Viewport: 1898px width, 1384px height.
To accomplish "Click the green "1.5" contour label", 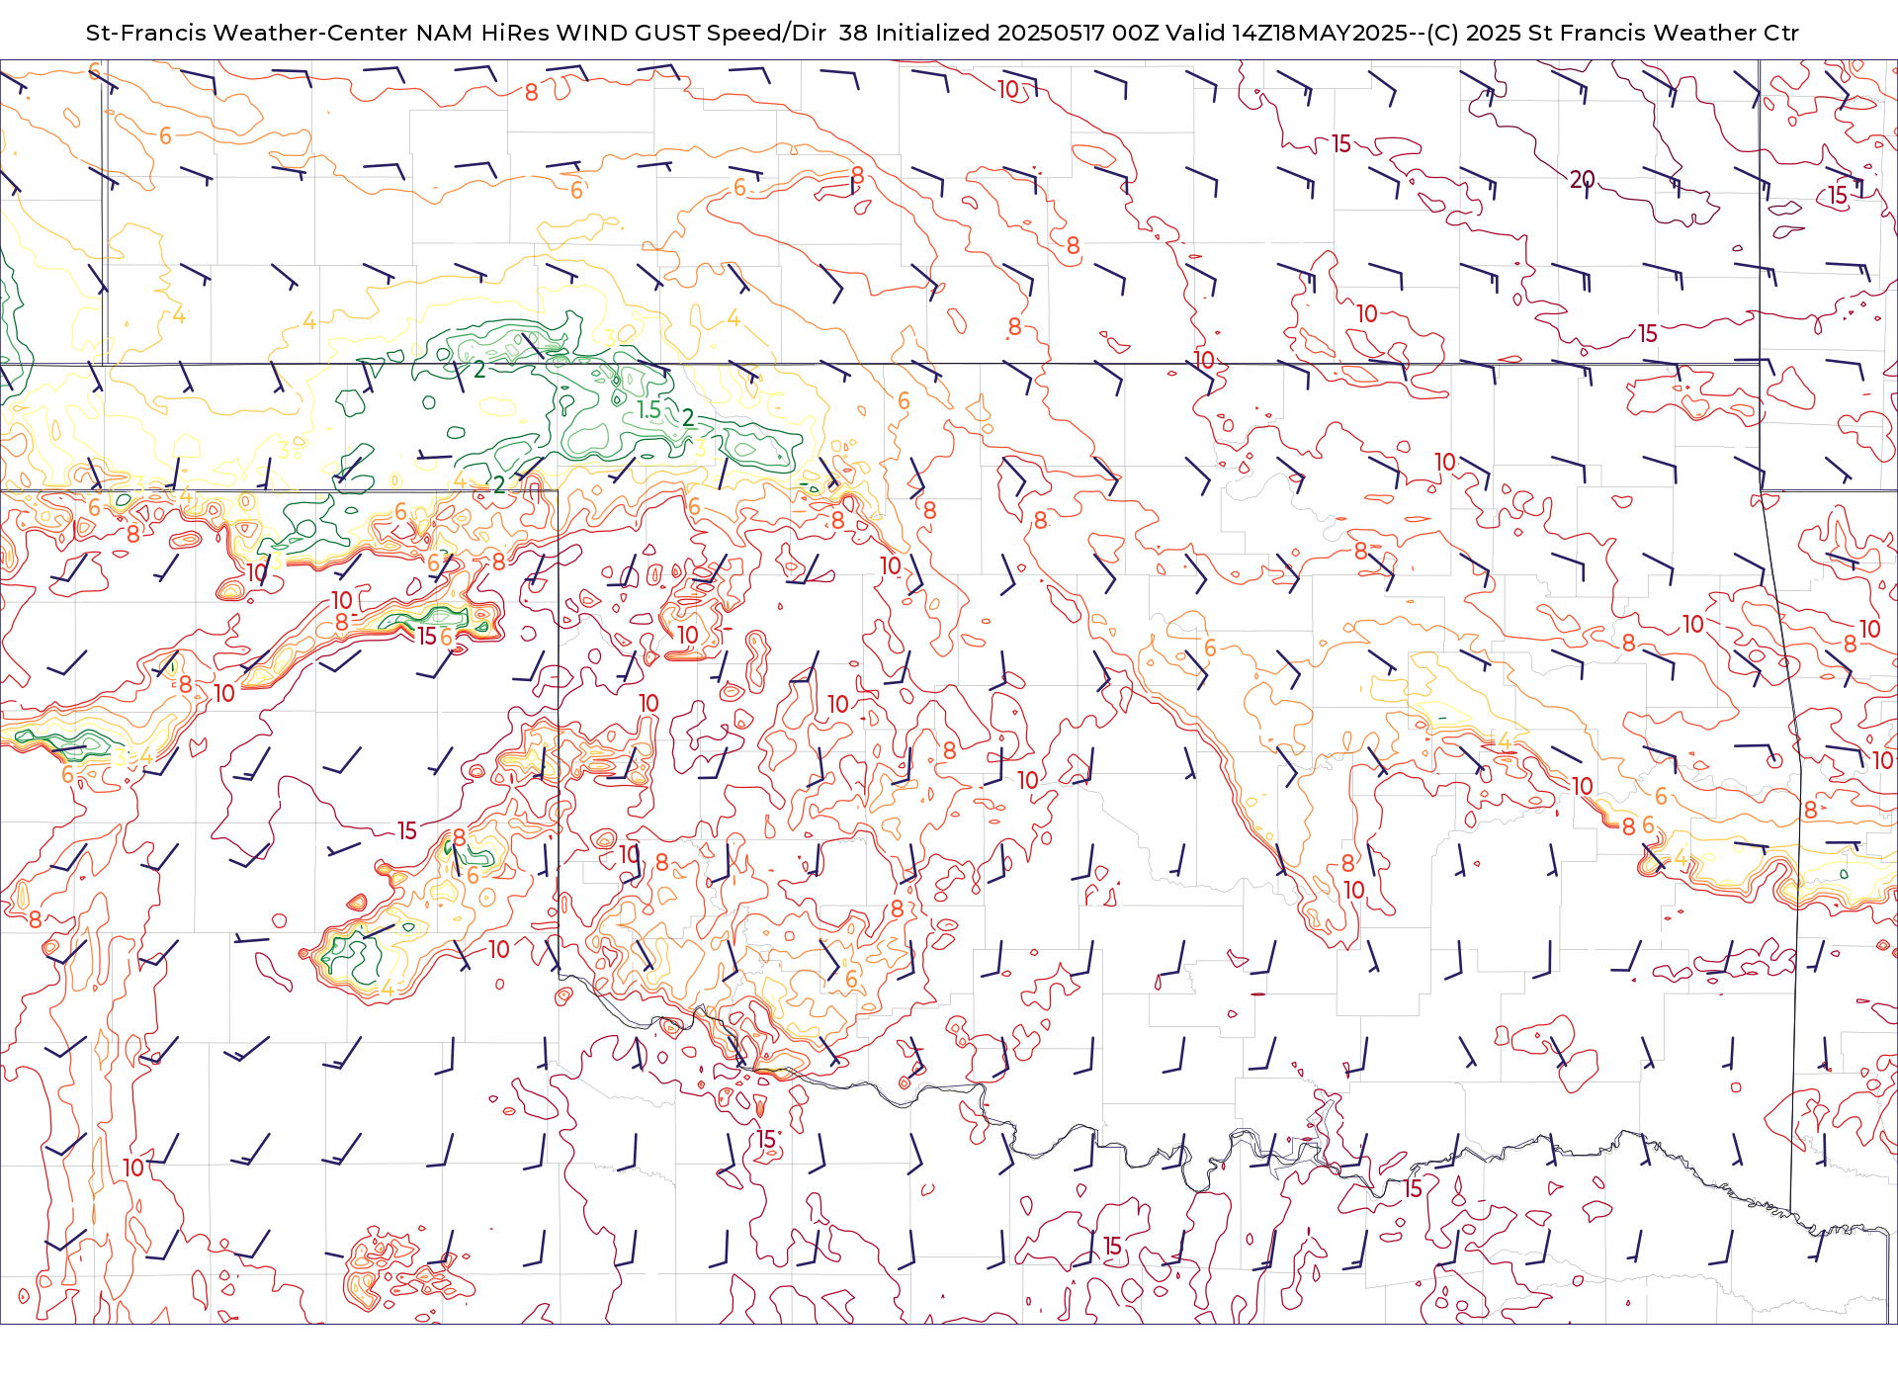I will [649, 409].
